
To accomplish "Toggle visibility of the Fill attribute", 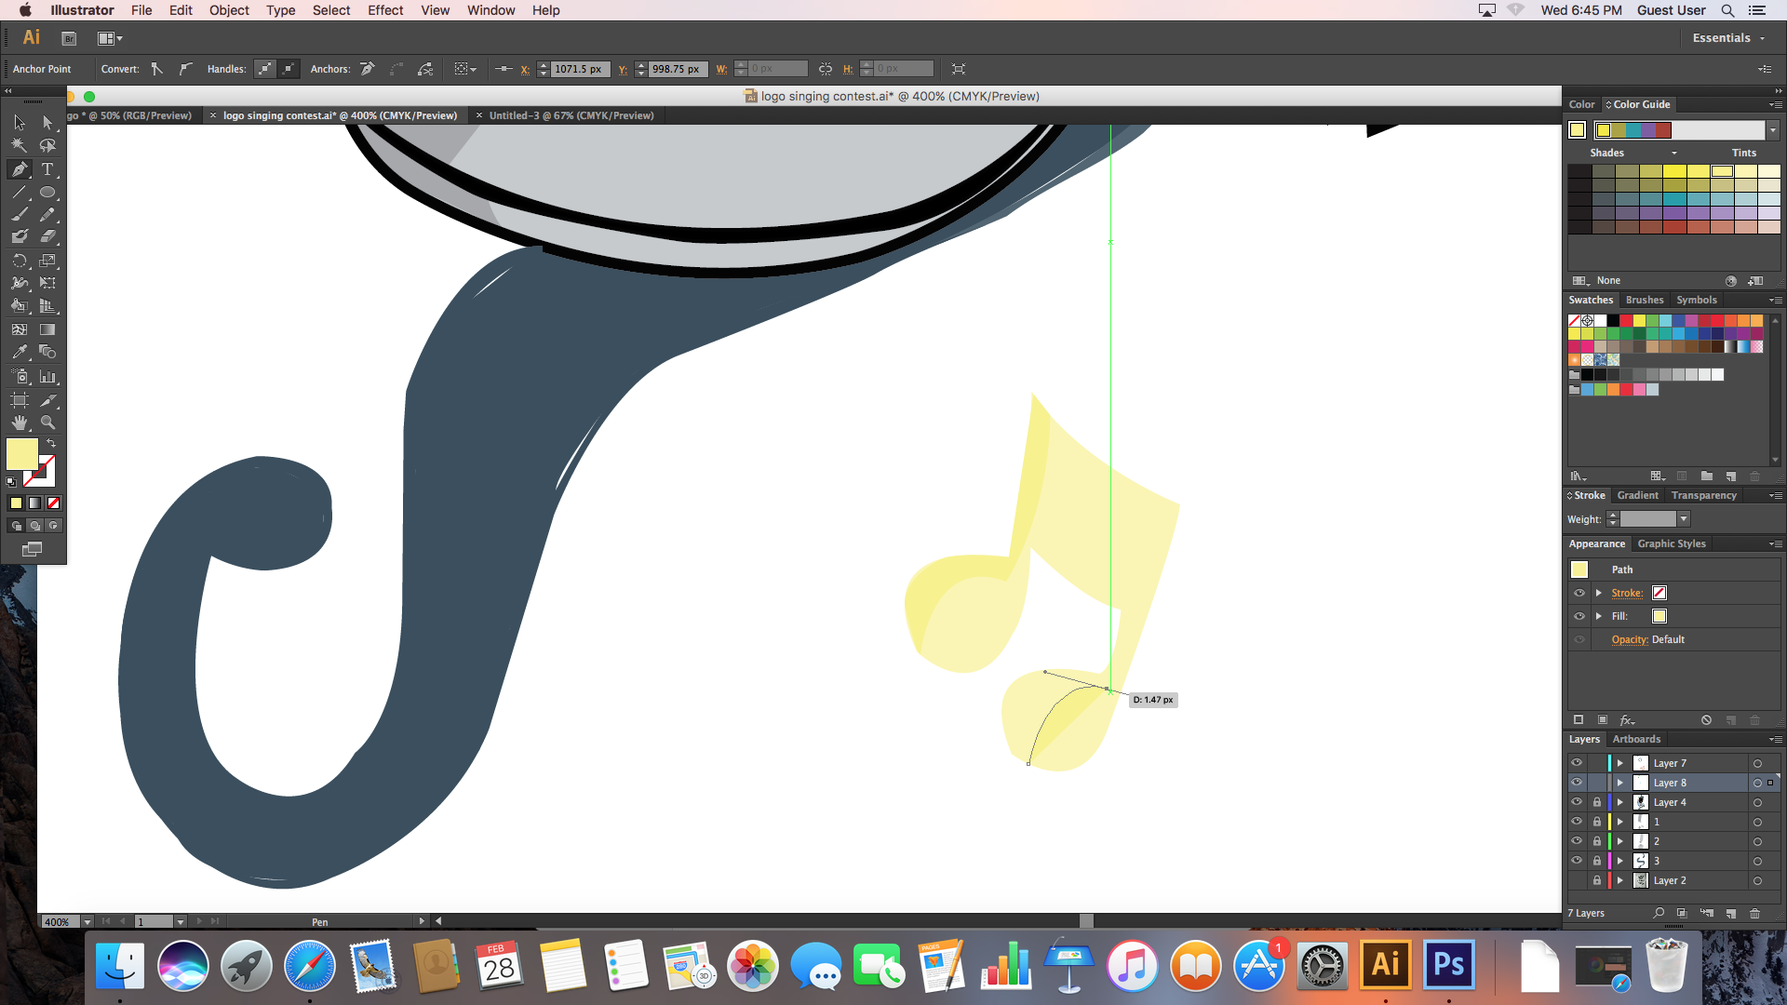I will pyautogui.click(x=1579, y=616).
